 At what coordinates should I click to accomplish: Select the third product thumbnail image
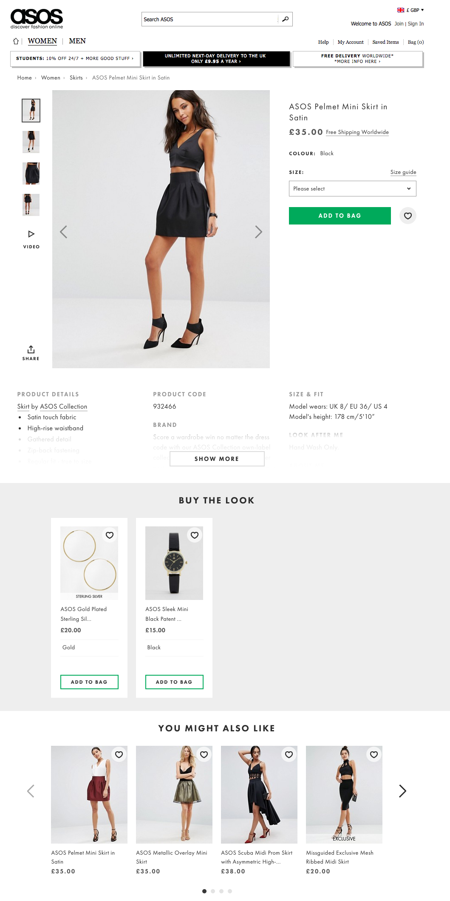[x=31, y=173]
